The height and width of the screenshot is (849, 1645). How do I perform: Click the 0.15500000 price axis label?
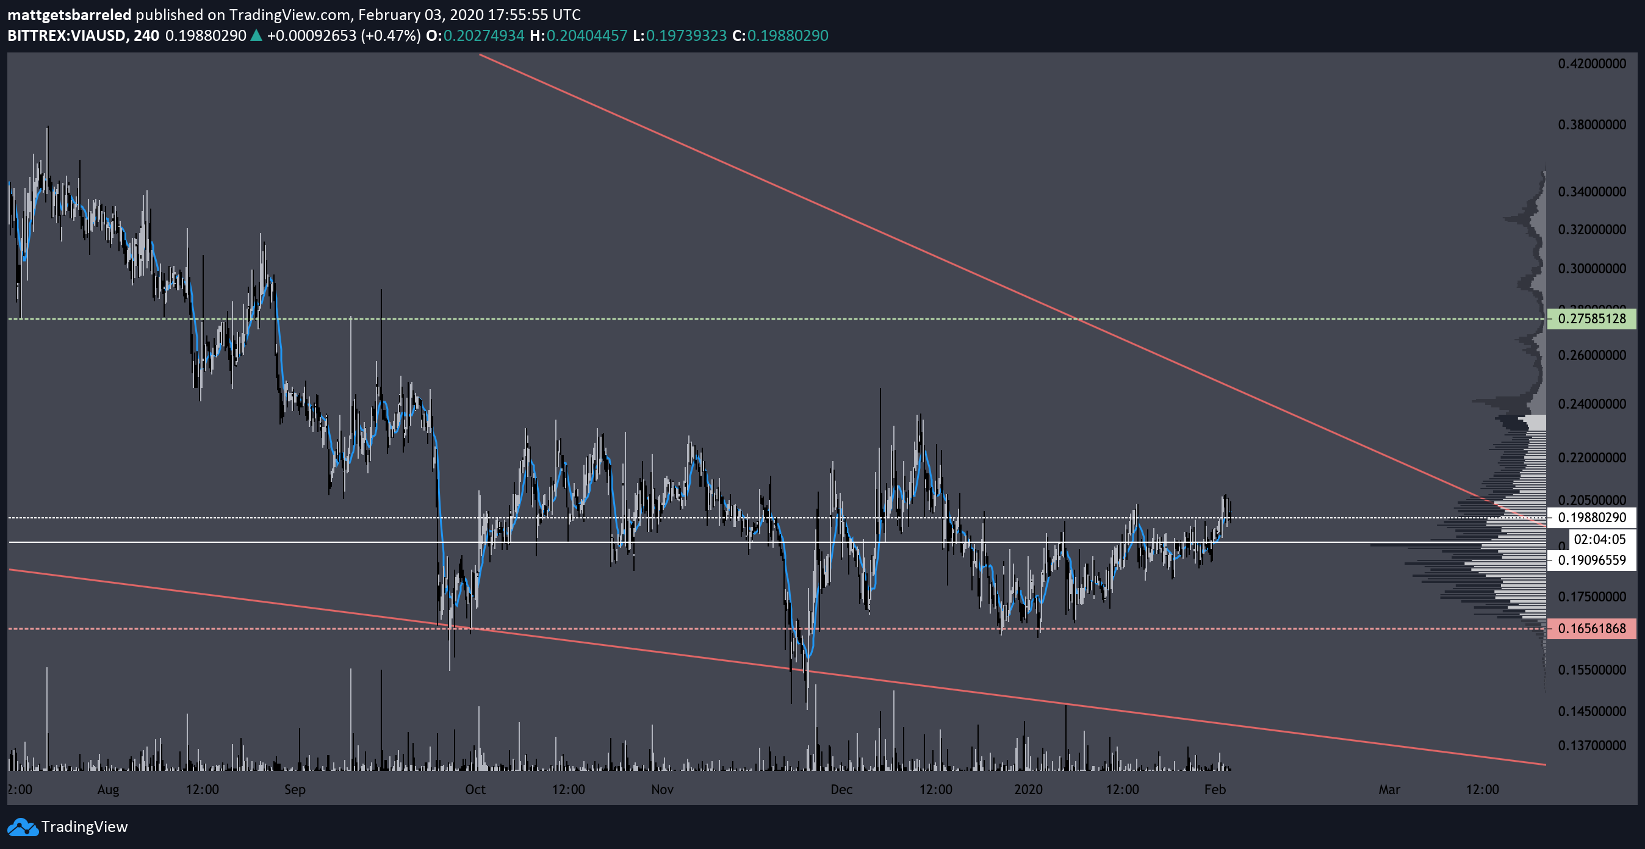(1591, 670)
